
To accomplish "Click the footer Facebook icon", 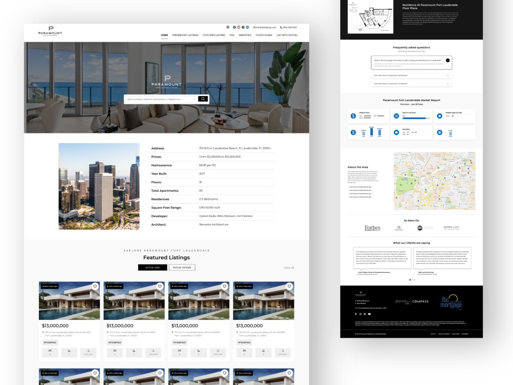I will pos(356,314).
